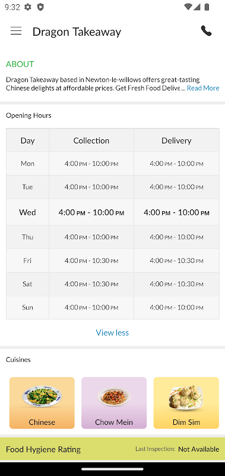Image resolution: width=225 pixels, height=476 pixels.
Task: Tap the shield icon in status bar
Action: coord(40,7)
